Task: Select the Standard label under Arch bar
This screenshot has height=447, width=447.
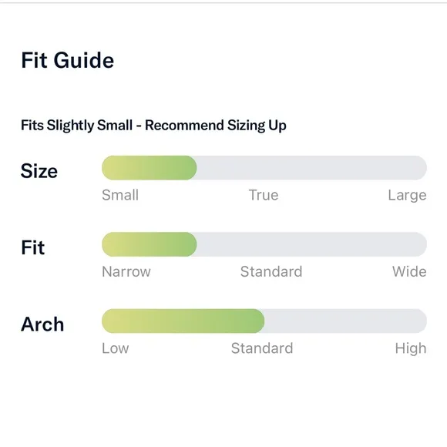Action: tap(262, 348)
